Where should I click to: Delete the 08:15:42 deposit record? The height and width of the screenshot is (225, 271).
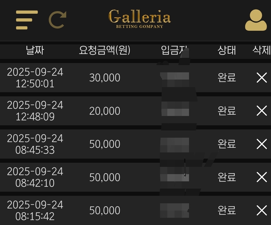tap(262, 210)
